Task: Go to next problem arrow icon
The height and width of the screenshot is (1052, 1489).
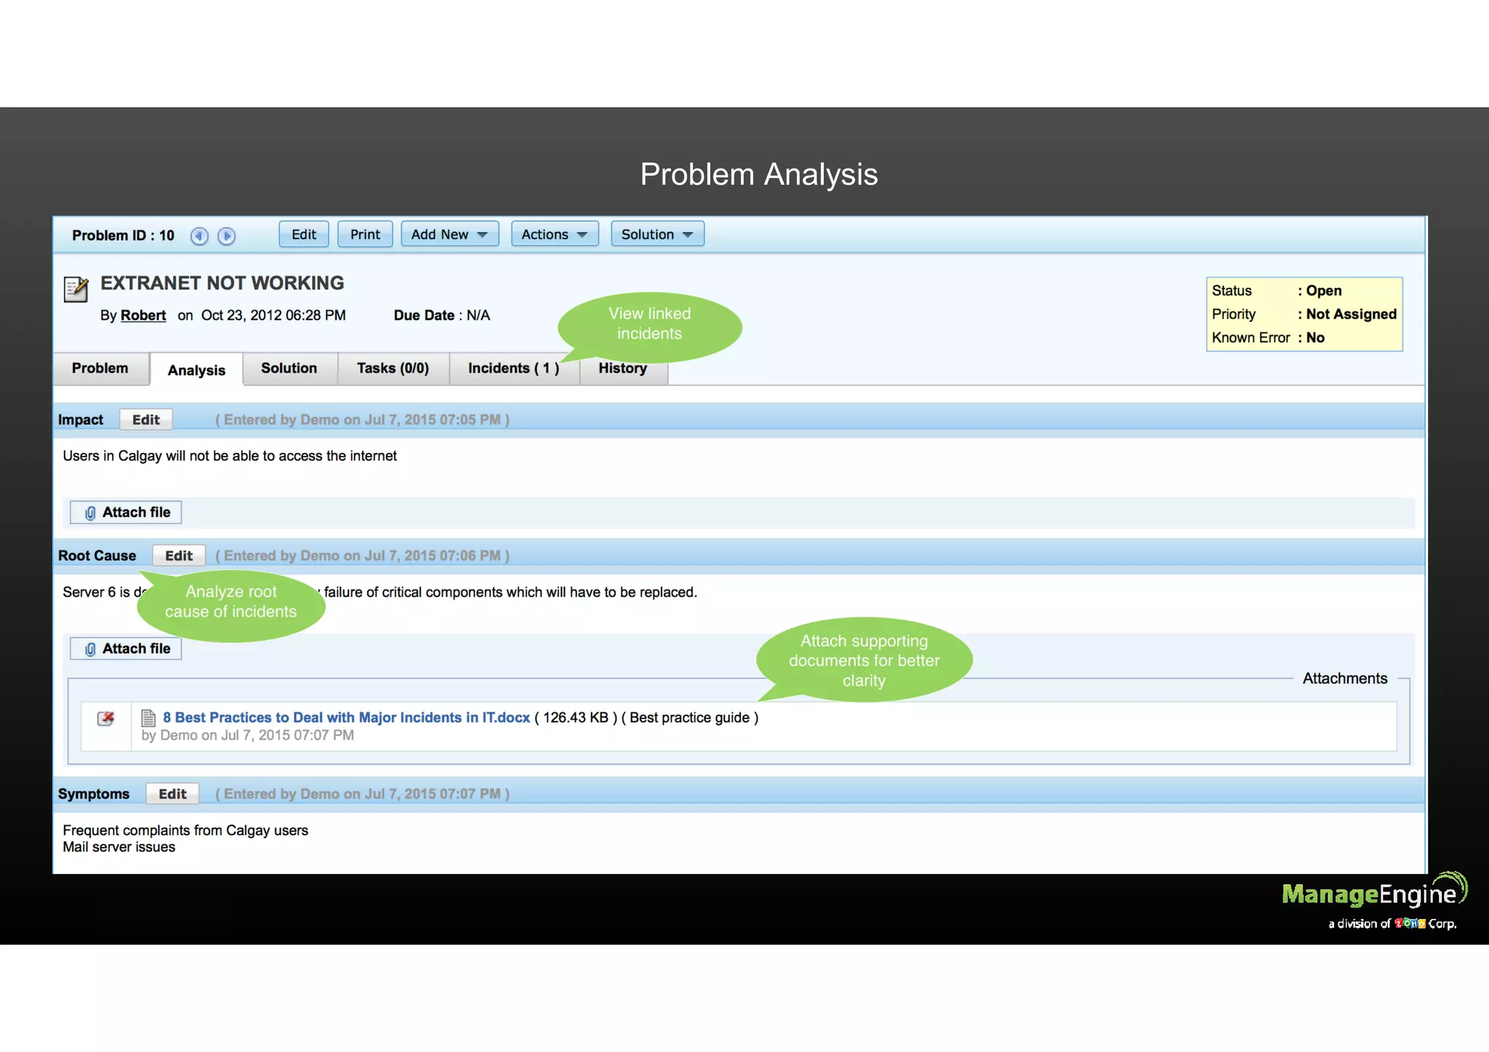Action: [227, 236]
